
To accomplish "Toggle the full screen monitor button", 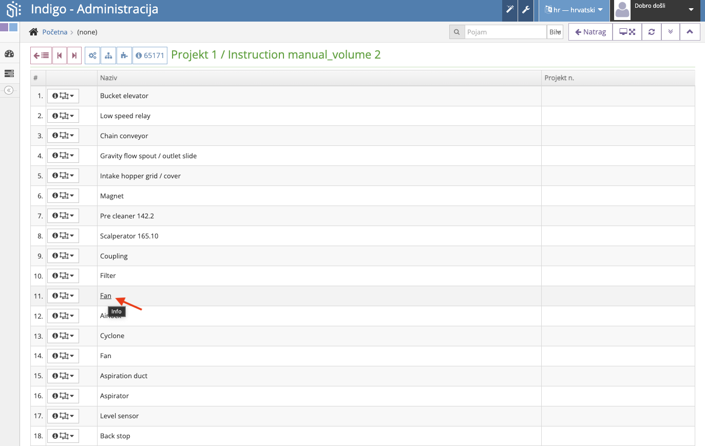I will click(x=627, y=32).
